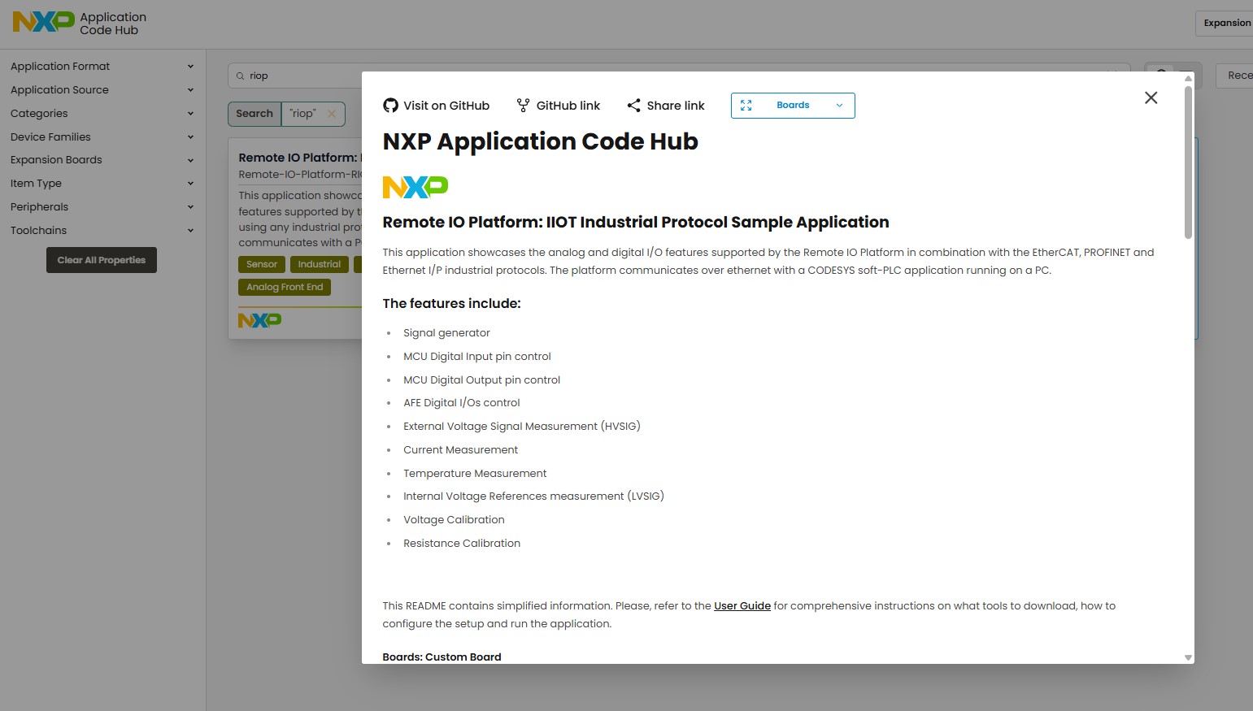Click "The features include:" heading

452,303
